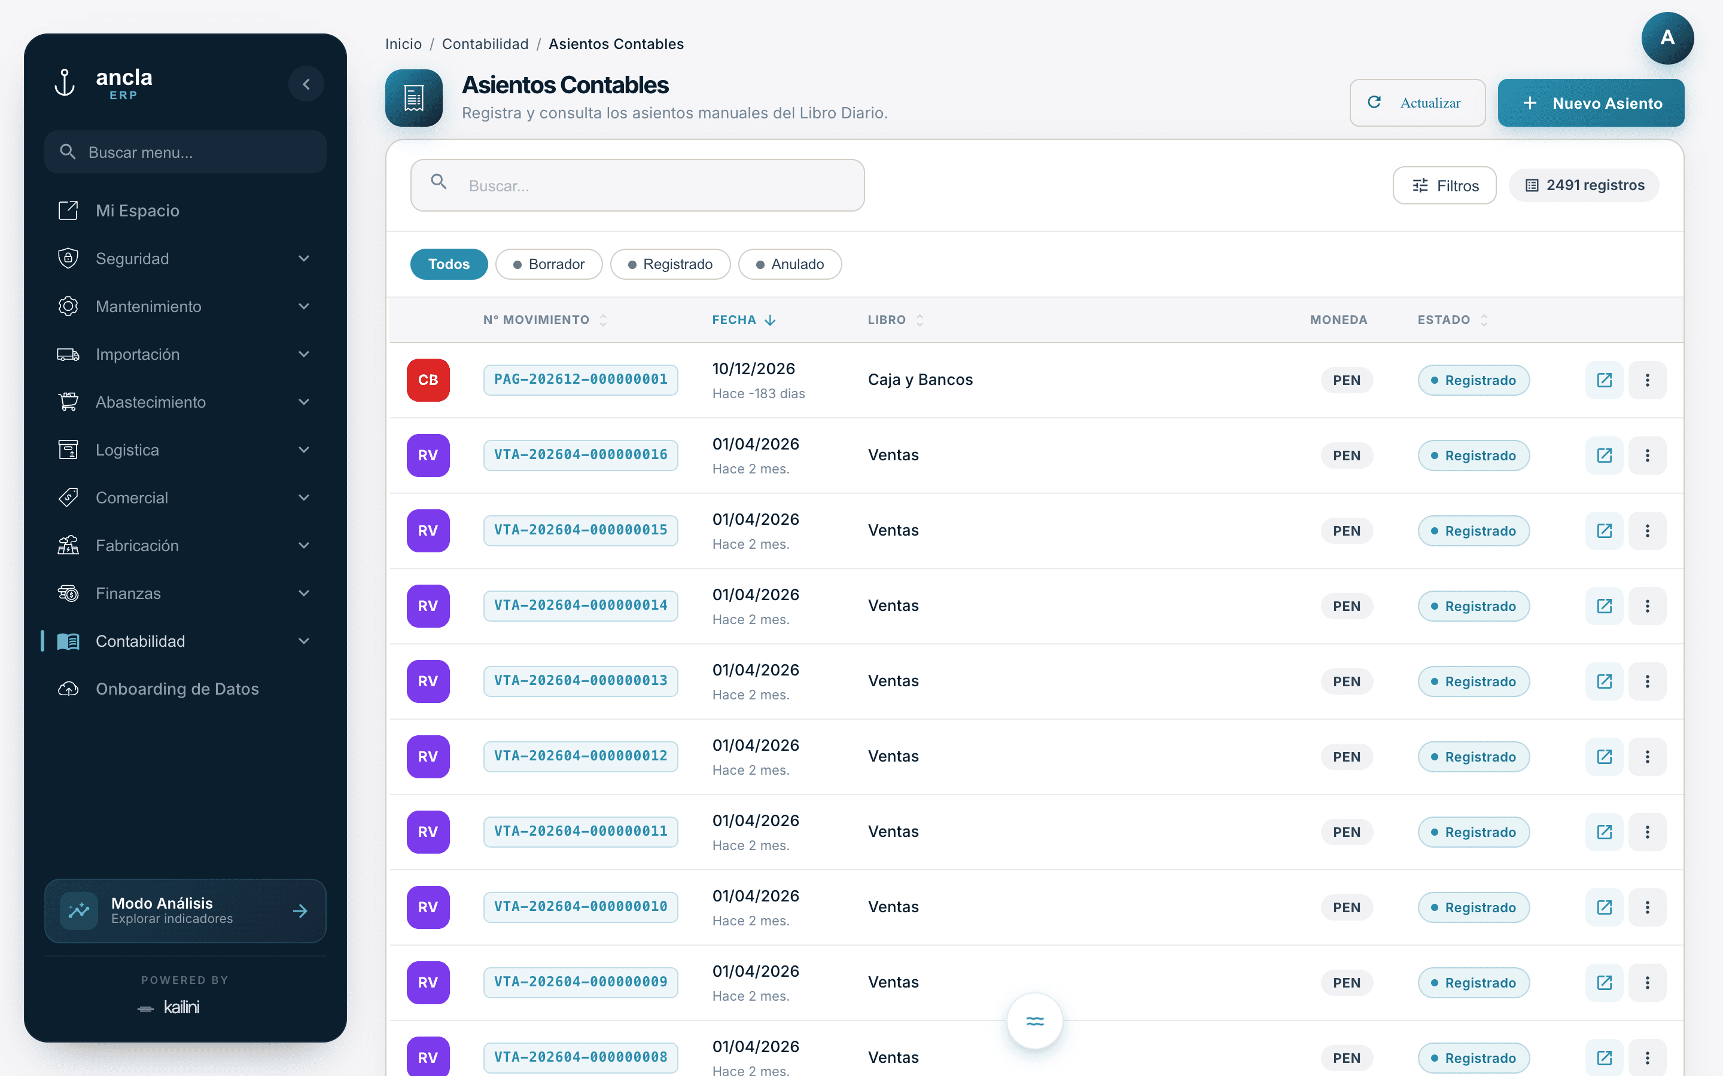Focus the main Buscar search box
1723x1076 pixels.
[x=637, y=185]
